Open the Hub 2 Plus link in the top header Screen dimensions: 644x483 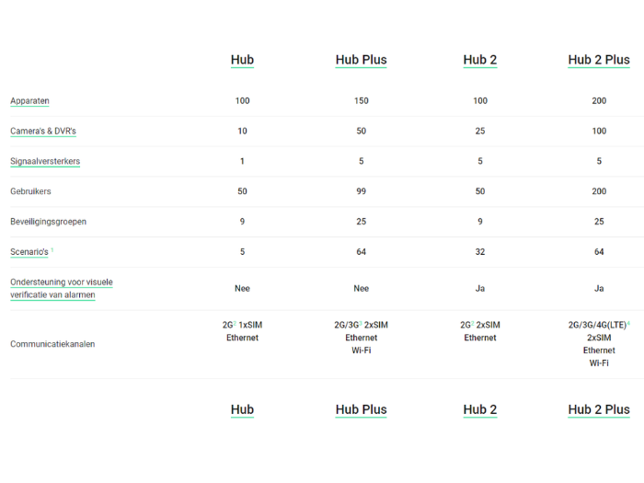599,60
